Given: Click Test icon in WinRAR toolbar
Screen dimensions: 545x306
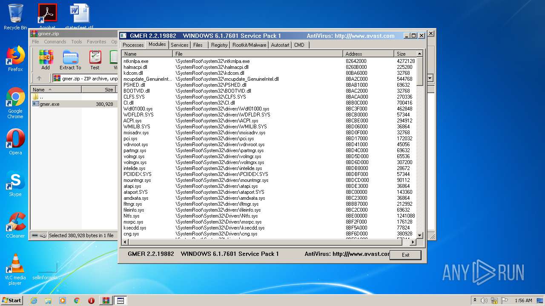Looking at the screenshot, I should pyautogui.click(x=95, y=60).
